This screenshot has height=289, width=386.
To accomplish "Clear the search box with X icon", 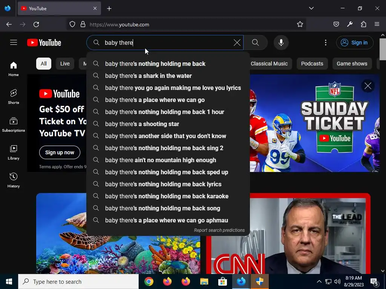I will tap(237, 43).
